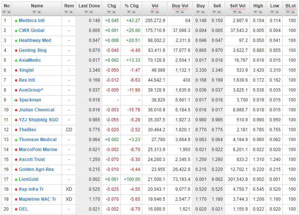Click the Last Done header label
Image resolution: width=299 pixels, height=215 pixels.
[x=89, y=6]
